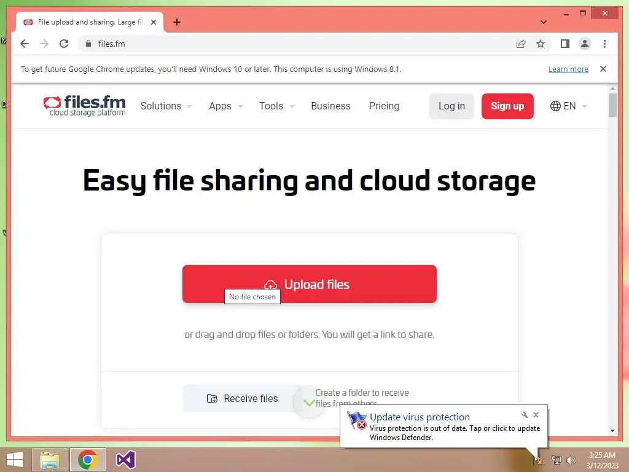This screenshot has width=629, height=472.
Task: Open a new tab with plus button
Action: coord(176,22)
